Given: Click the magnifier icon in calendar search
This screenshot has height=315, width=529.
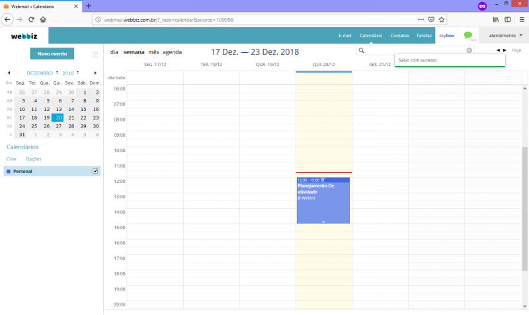Looking at the screenshot, I should [x=361, y=50].
